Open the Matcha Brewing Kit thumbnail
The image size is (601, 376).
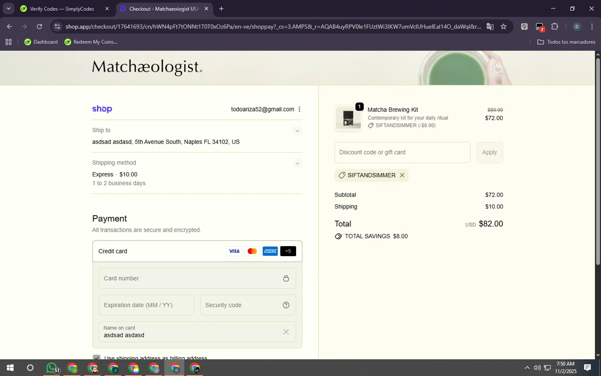coord(348,118)
